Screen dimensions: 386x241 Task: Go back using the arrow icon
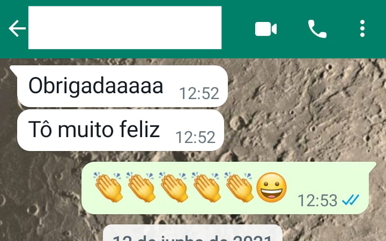tap(17, 28)
